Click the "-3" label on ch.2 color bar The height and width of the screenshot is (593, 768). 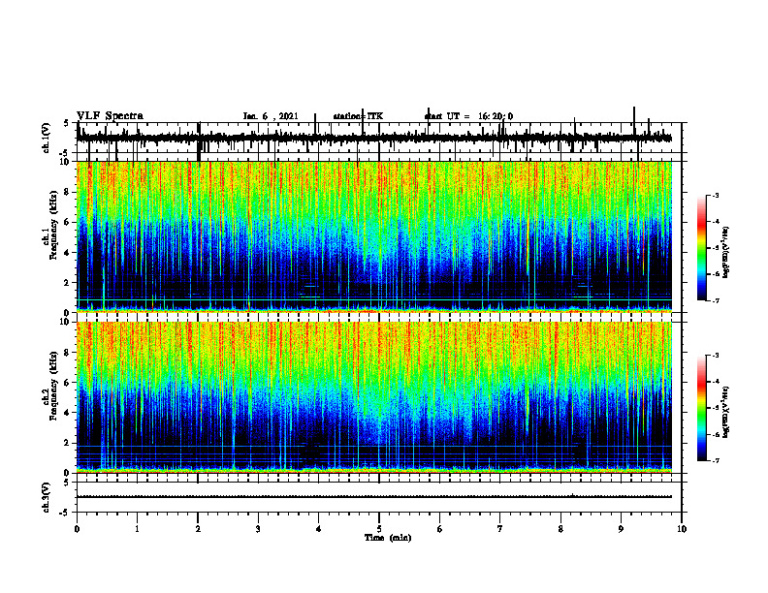716,356
